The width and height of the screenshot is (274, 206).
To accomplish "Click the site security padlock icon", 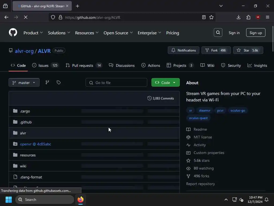I will [x=60, y=17].
